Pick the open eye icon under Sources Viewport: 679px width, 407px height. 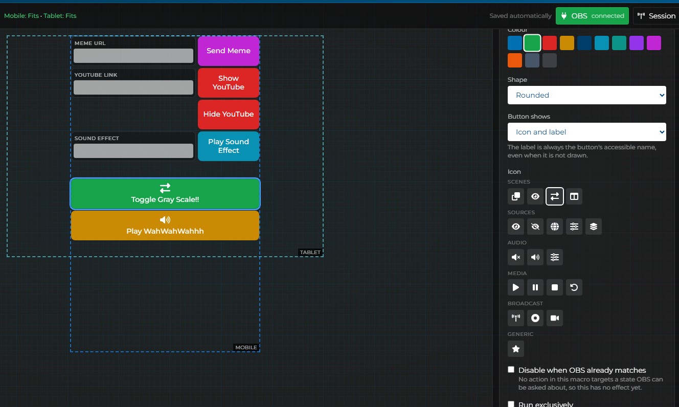(x=516, y=227)
